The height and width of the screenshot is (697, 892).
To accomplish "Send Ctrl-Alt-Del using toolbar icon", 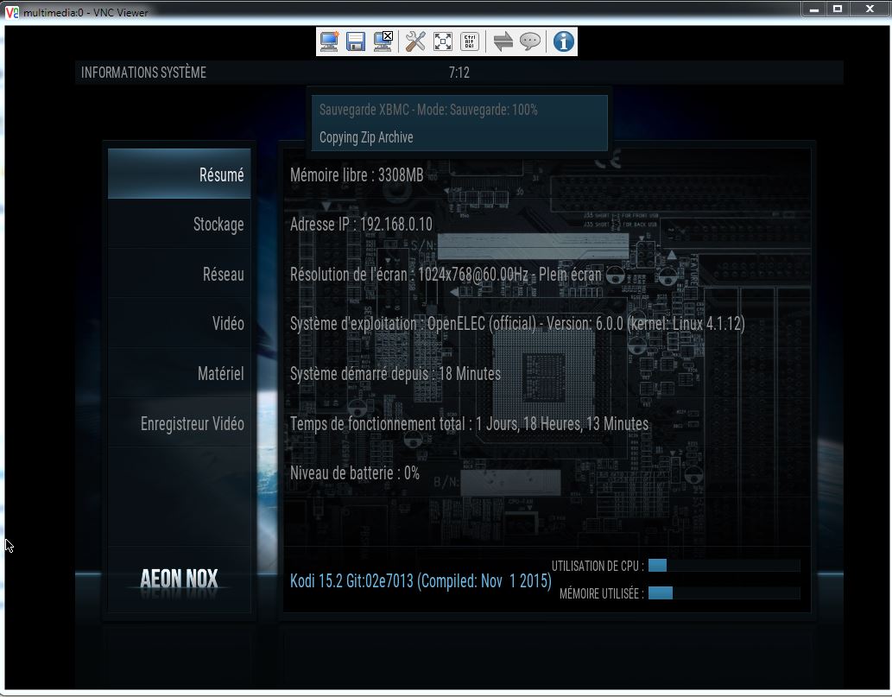I will coord(470,41).
